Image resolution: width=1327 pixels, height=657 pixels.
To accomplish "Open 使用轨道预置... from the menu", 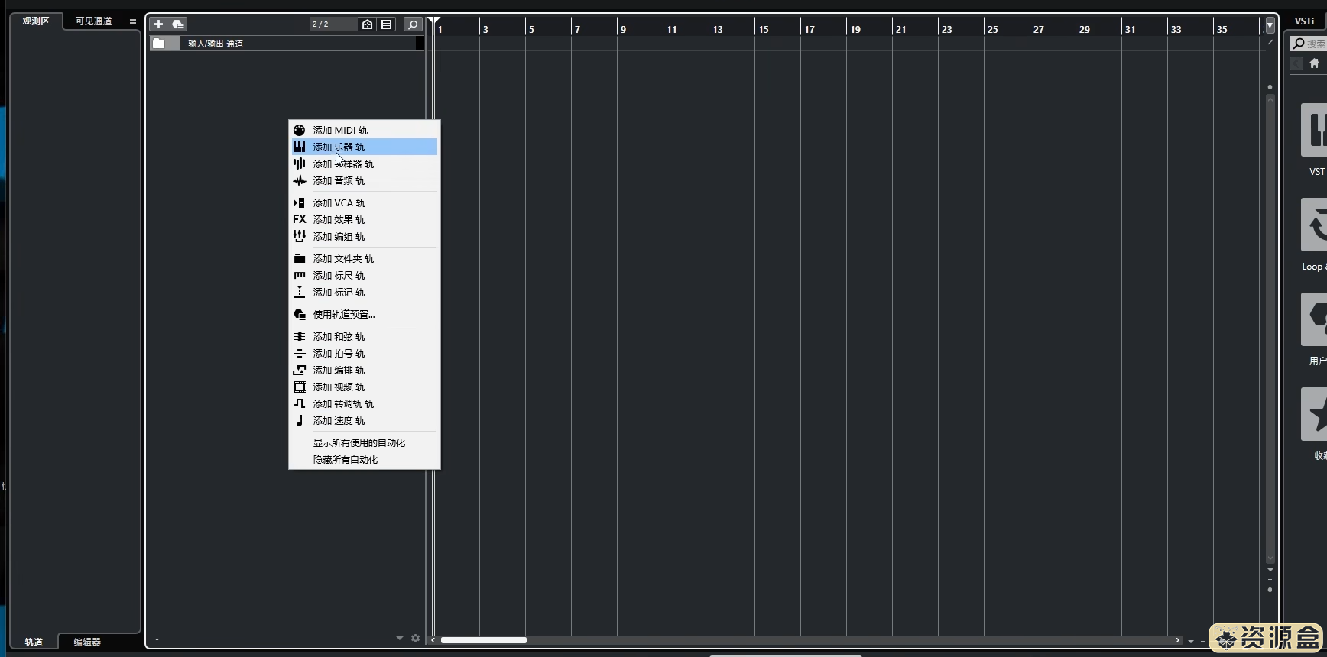I will pos(364,315).
